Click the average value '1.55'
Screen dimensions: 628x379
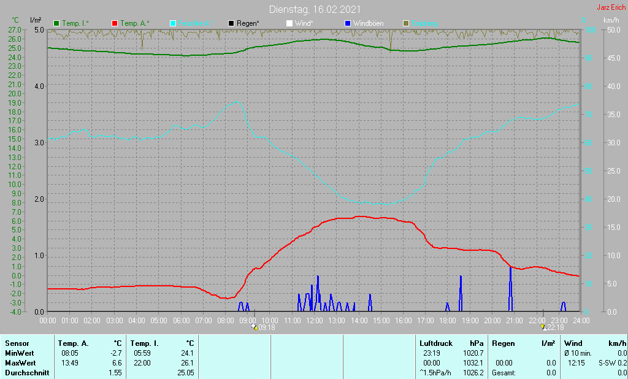point(115,373)
